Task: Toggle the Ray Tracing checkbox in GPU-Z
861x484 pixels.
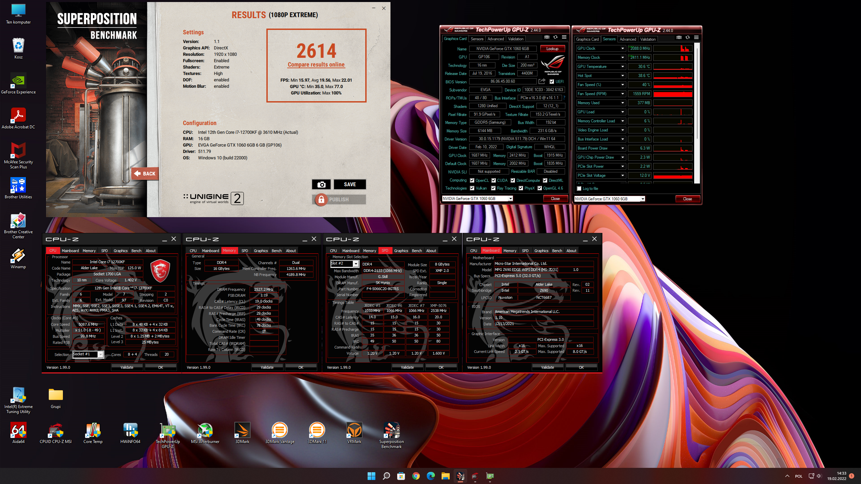Action: click(493, 188)
